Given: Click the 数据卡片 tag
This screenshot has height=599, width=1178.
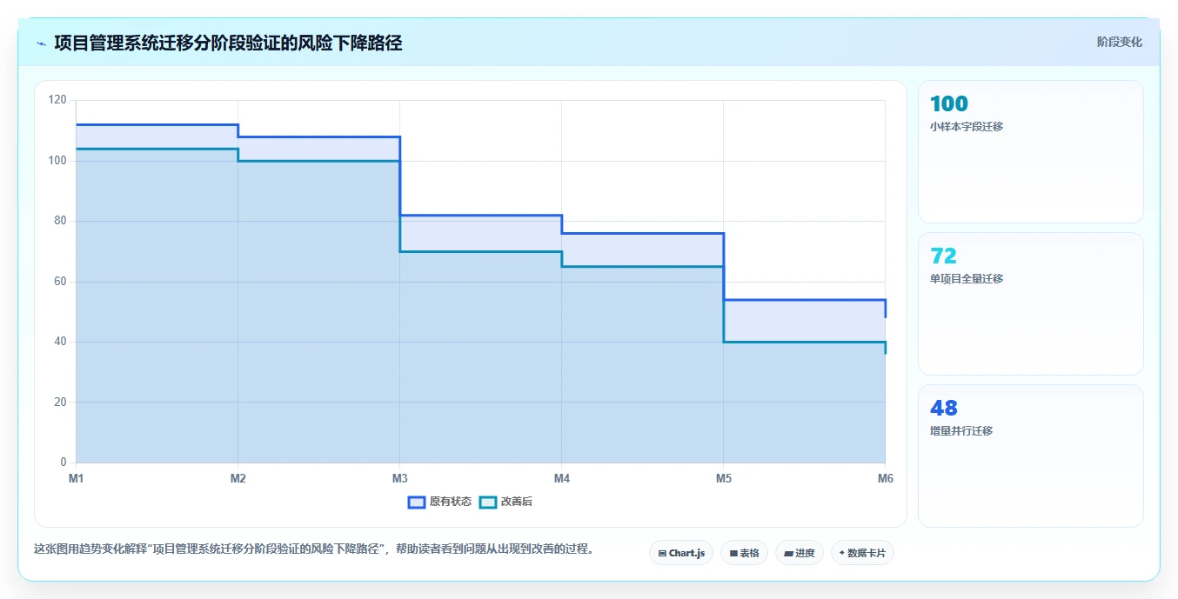Looking at the screenshot, I should (x=862, y=553).
